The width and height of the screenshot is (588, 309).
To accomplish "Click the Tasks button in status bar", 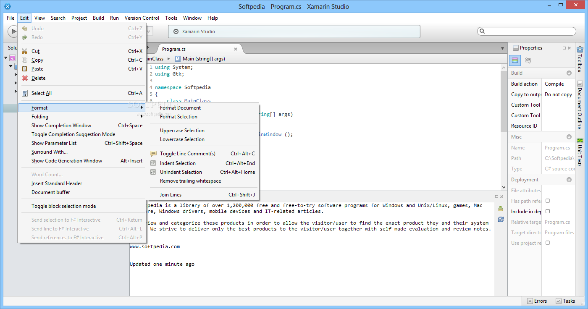I will pyautogui.click(x=565, y=301).
